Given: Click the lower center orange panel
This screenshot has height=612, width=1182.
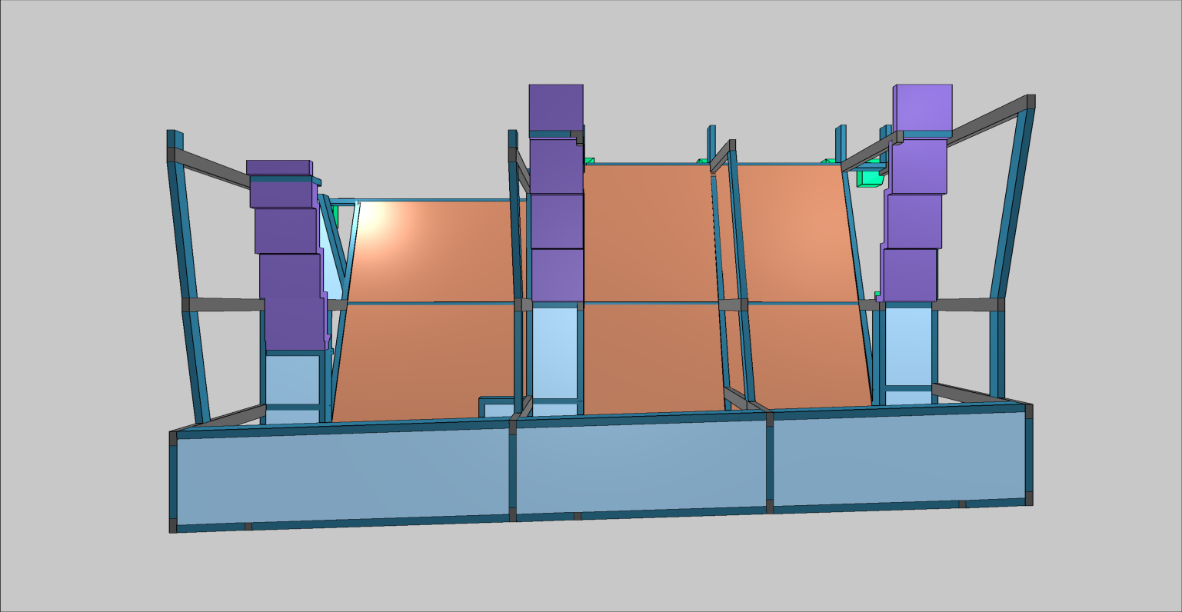Looking at the screenshot, I should (654, 358).
